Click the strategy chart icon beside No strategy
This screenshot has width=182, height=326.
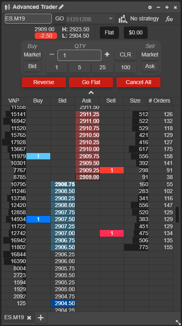[x=123, y=19]
